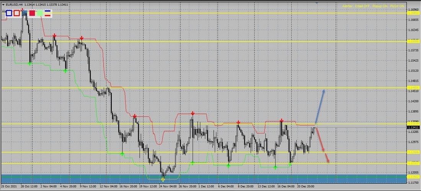The height and width of the screenshot is (191, 421).
Task: Click the yellow arrow at November low
Action: 163,179
